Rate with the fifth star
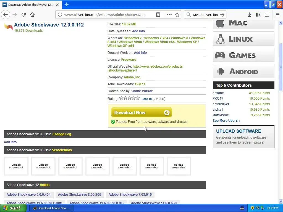The width and height of the screenshot is (283, 212). tap(138, 98)
